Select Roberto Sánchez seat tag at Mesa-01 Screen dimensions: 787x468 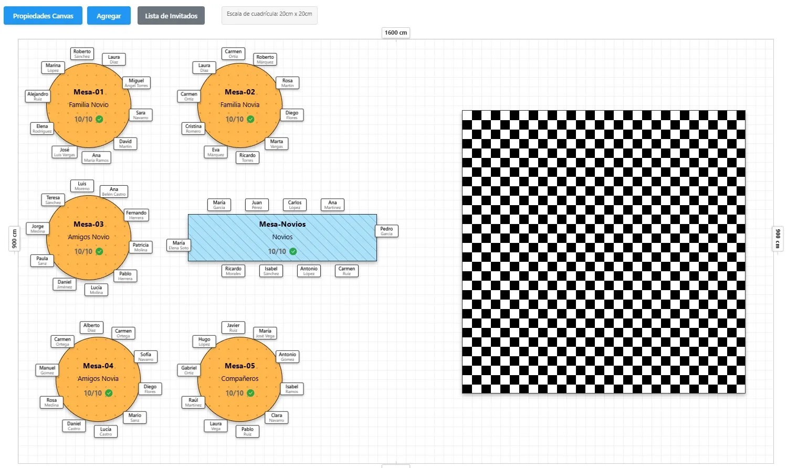(82, 54)
